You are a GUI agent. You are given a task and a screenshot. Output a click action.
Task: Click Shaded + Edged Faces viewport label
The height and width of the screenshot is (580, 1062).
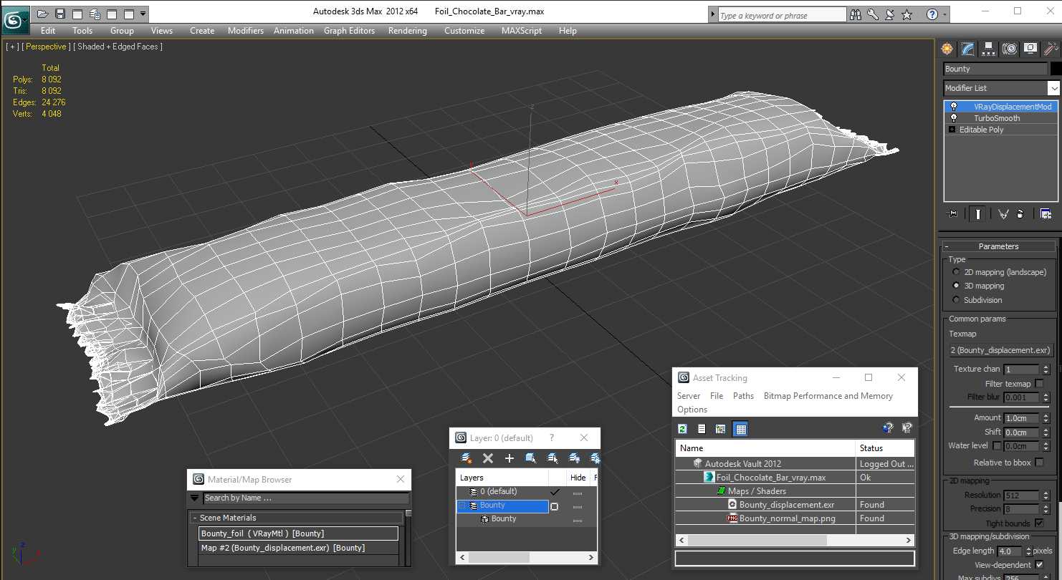click(x=120, y=47)
